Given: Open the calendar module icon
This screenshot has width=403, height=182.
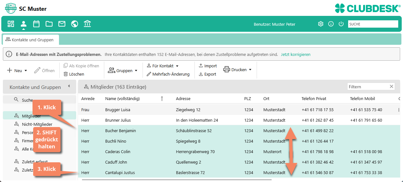Looking at the screenshot, I should pos(36,24).
